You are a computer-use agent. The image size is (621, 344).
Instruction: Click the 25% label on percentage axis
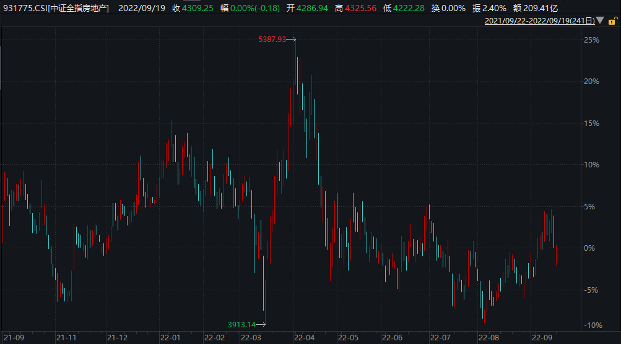click(x=591, y=40)
